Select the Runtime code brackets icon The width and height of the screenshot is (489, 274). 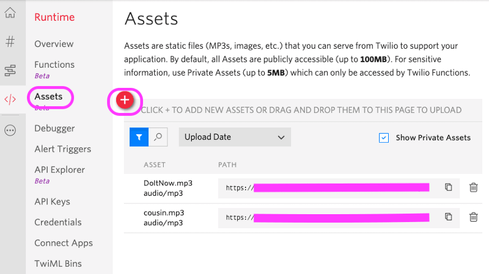(10, 99)
